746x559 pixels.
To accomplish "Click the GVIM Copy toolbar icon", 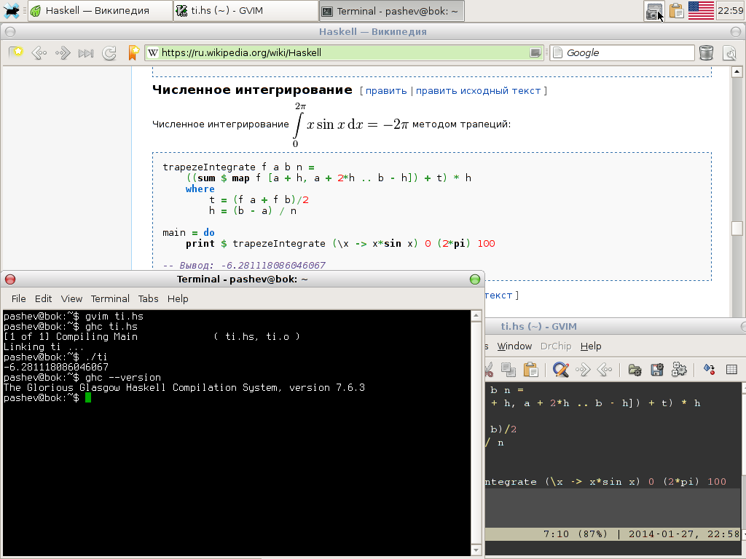I will pos(509,369).
